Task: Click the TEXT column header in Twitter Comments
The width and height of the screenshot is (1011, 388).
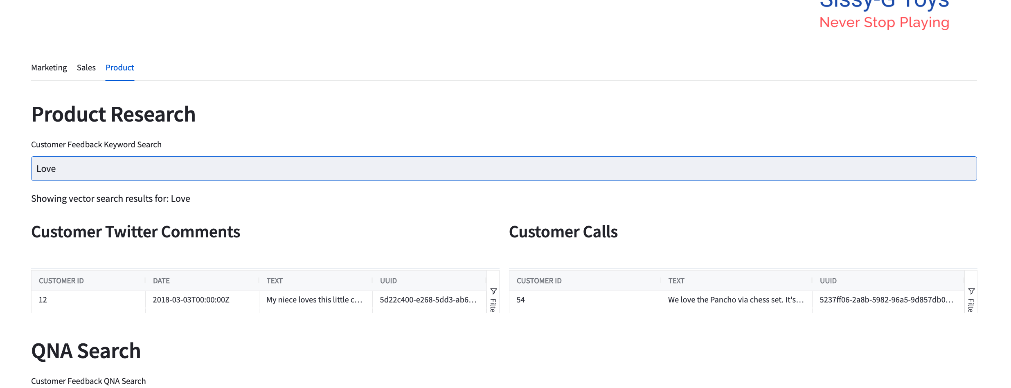Action: point(275,281)
